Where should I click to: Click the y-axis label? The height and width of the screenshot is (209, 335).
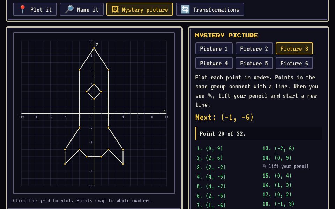click(97, 44)
